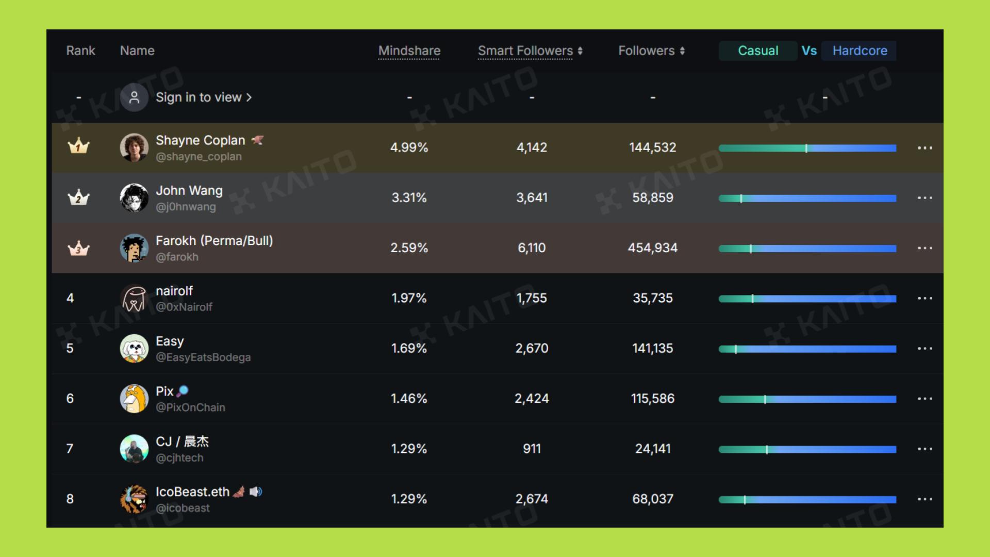Open @farokh handle link
This screenshot has height=557, width=990.
pos(177,257)
